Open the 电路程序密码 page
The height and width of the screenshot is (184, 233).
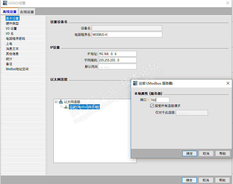click(15, 39)
